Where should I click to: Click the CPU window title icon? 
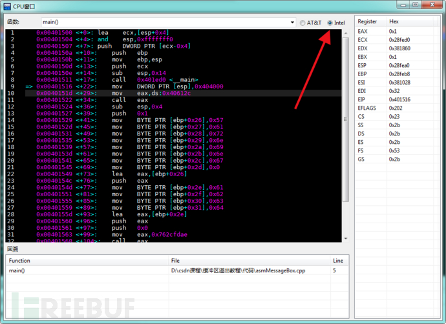[x=7, y=6]
